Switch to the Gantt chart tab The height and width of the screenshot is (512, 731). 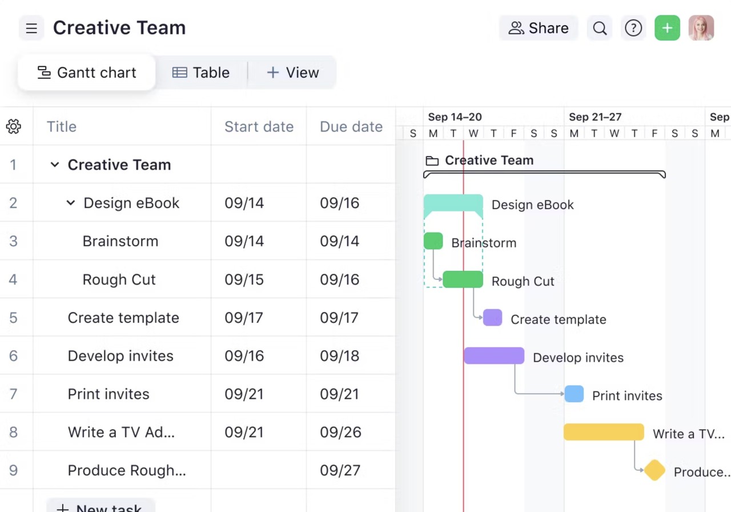coord(86,73)
